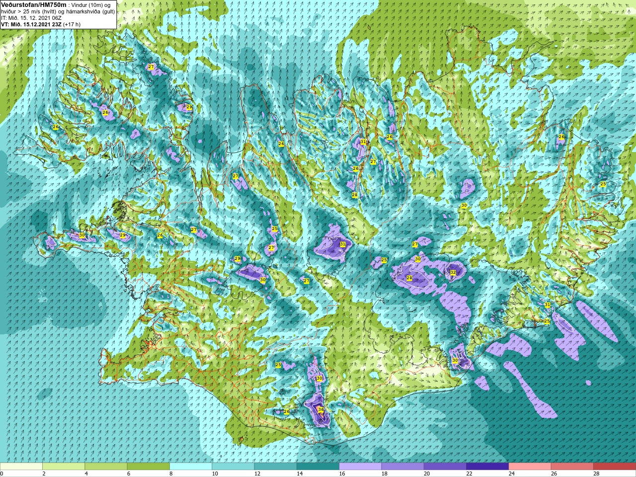This screenshot has width=636, height=477.
Task: Click the Veðurstofan/HM750m title text
Action: [x=33, y=4]
